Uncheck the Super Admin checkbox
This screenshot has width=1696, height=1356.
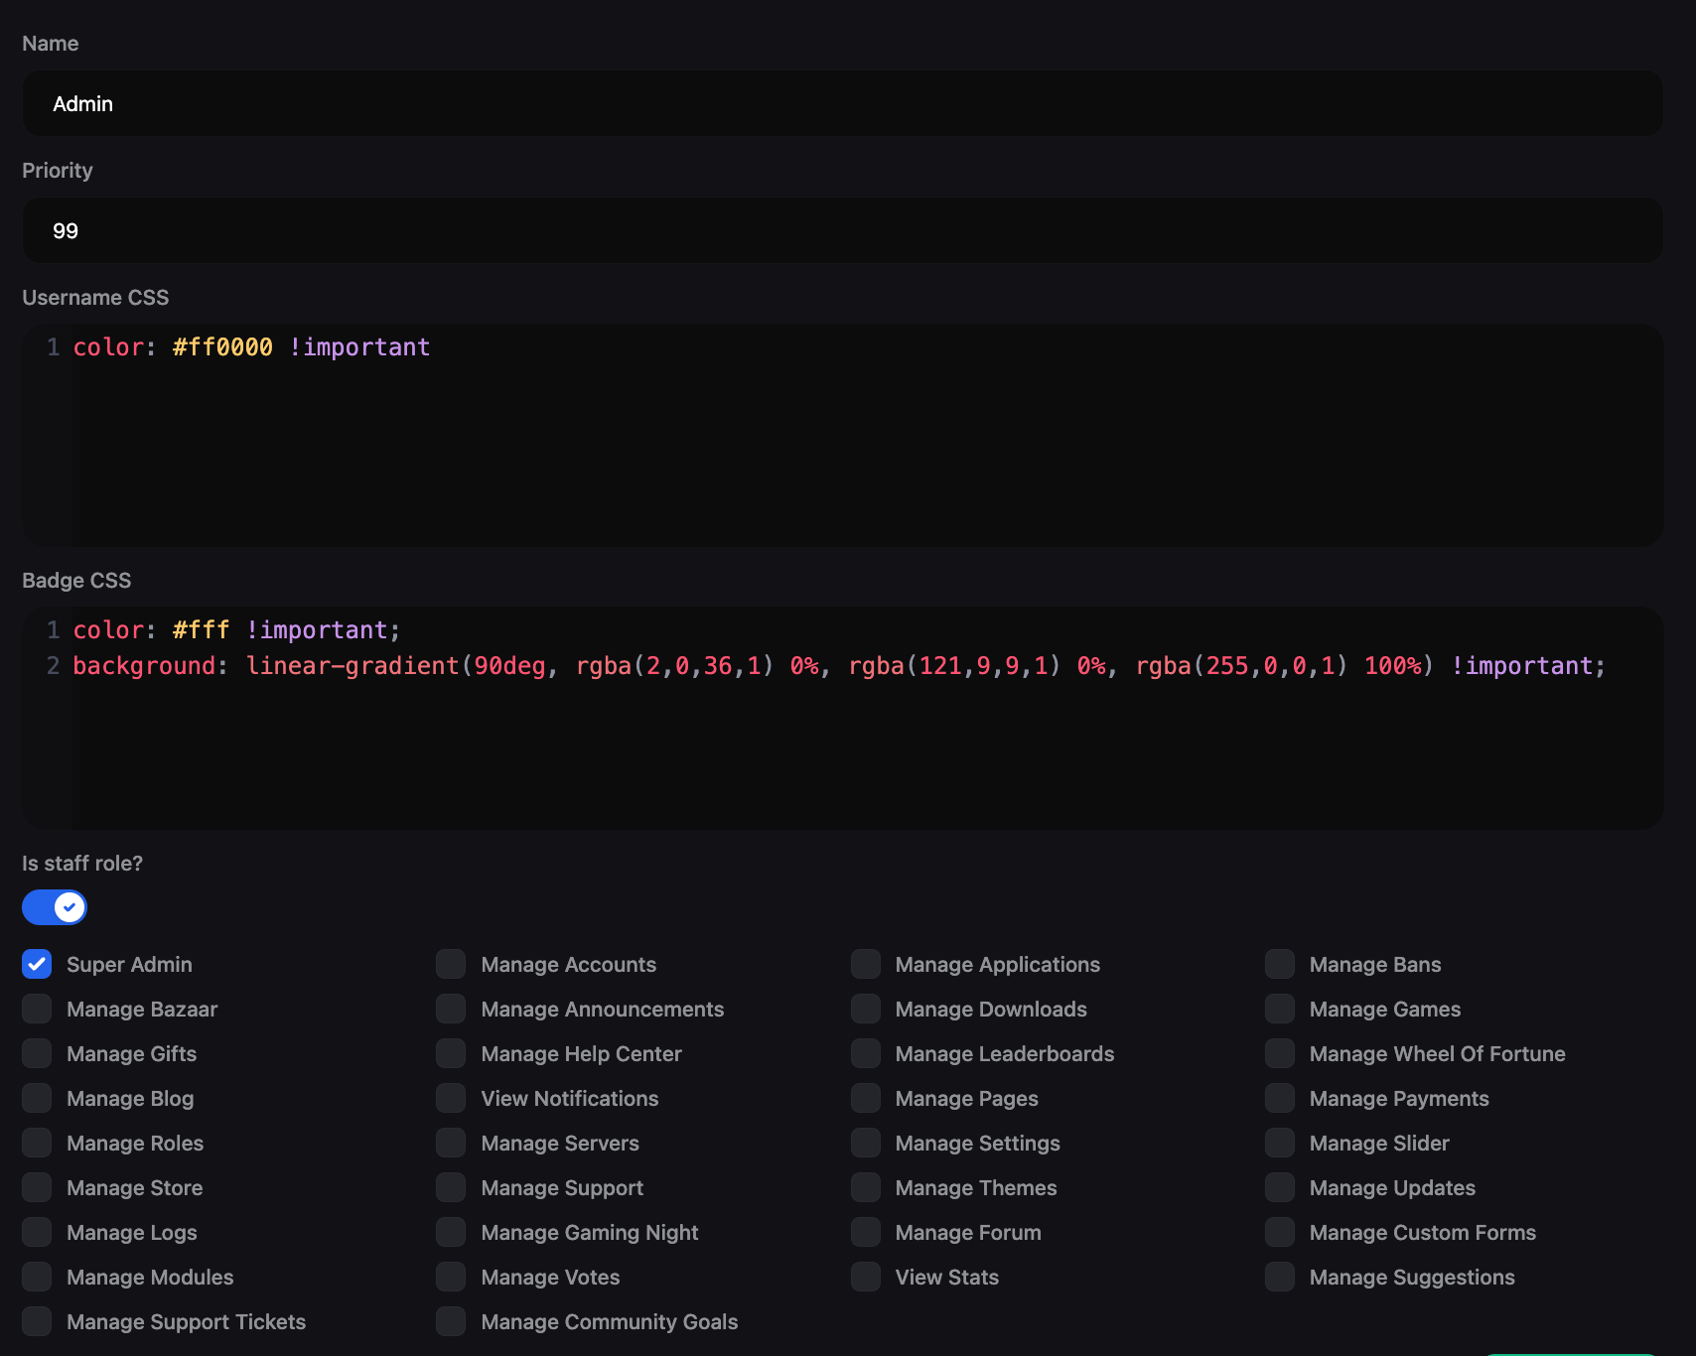tap(37, 964)
